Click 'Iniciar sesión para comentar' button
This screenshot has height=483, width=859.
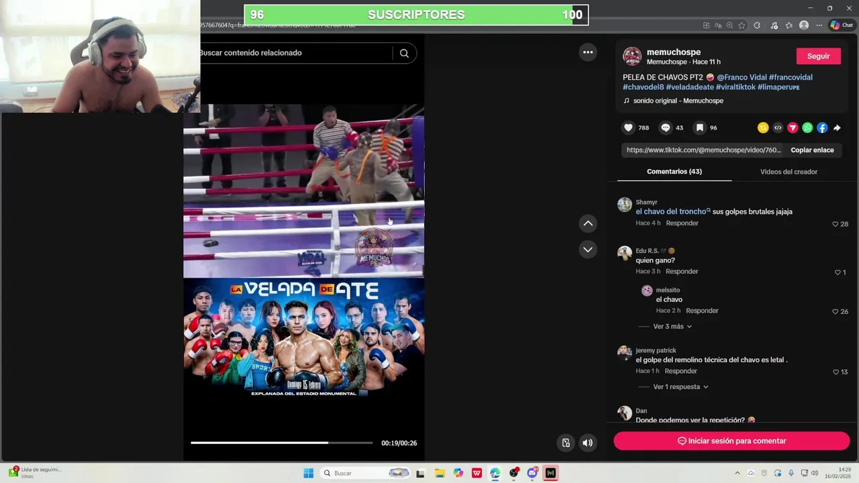[x=731, y=441]
